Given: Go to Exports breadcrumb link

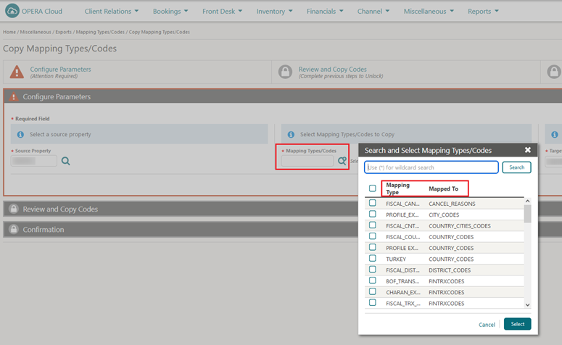Looking at the screenshot, I should tap(63, 32).
